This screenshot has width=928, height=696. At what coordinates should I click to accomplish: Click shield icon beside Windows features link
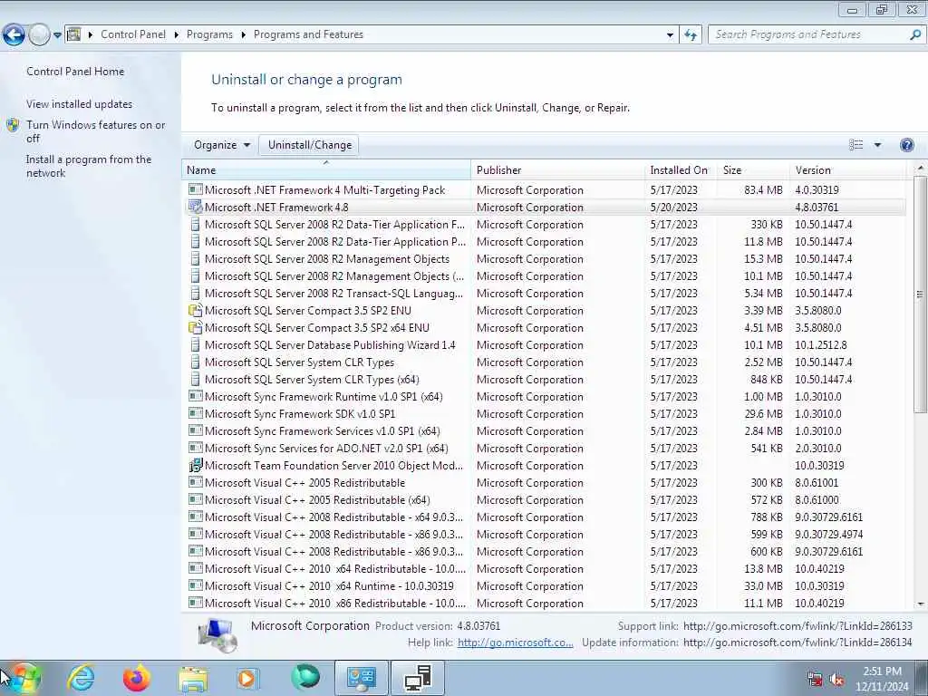pyautogui.click(x=13, y=125)
